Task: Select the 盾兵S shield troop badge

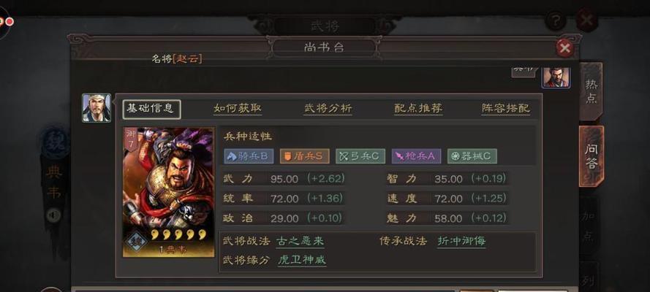Action: click(305, 156)
